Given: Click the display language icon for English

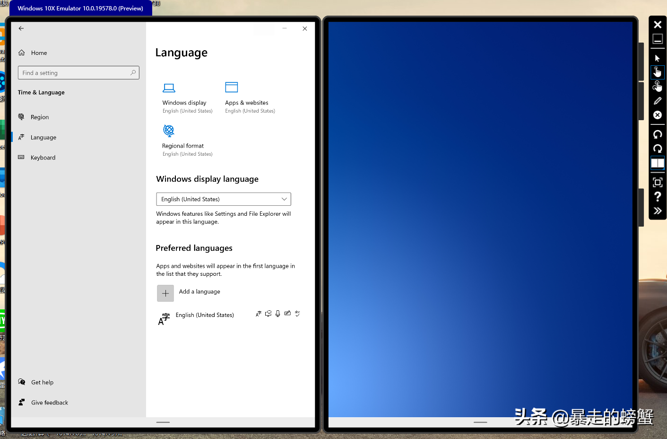Looking at the screenshot, I should tap(259, 314).
